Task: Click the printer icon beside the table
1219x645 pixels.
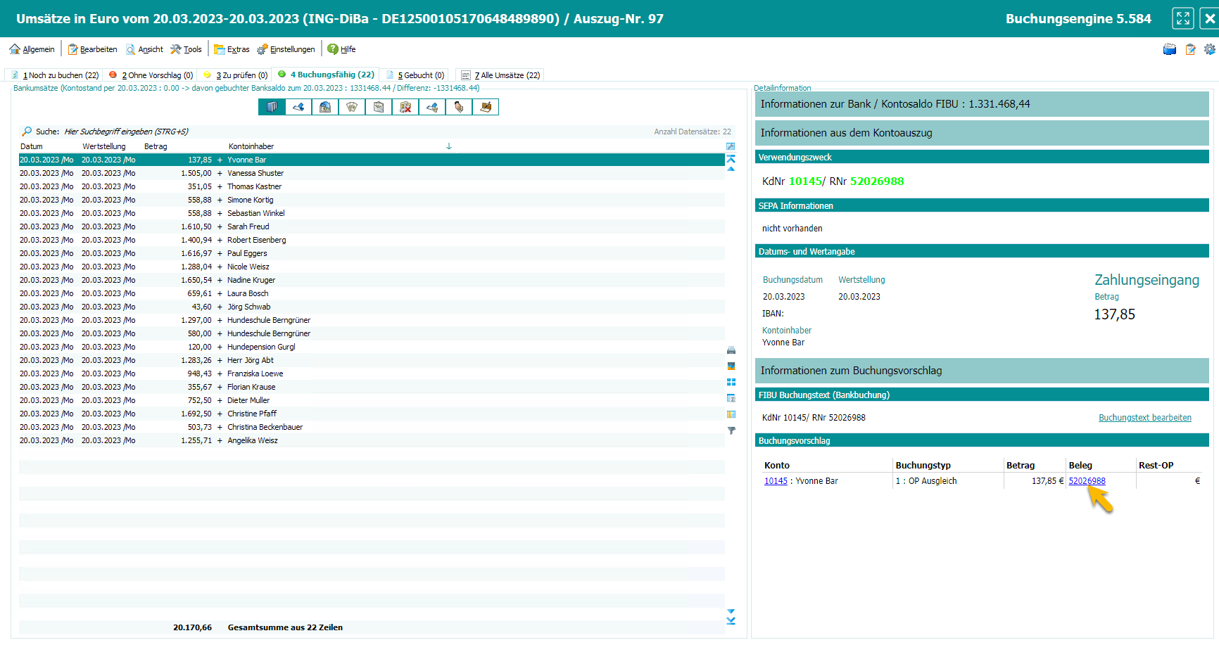Action: click(731, 350)
